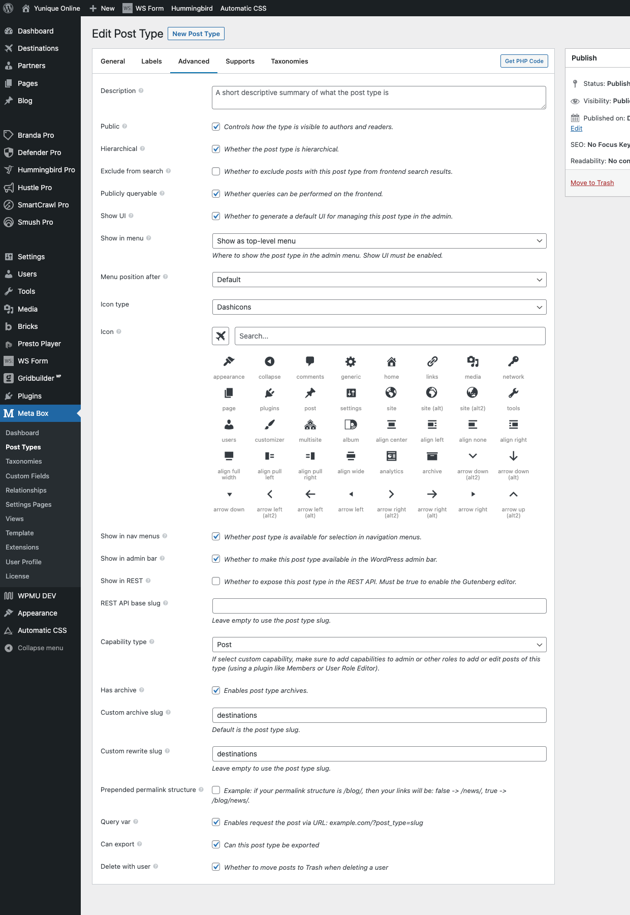The width and height of the screenshot is (630, 915).
Task: Select the archive dashicon
Action: pos(432,456)
